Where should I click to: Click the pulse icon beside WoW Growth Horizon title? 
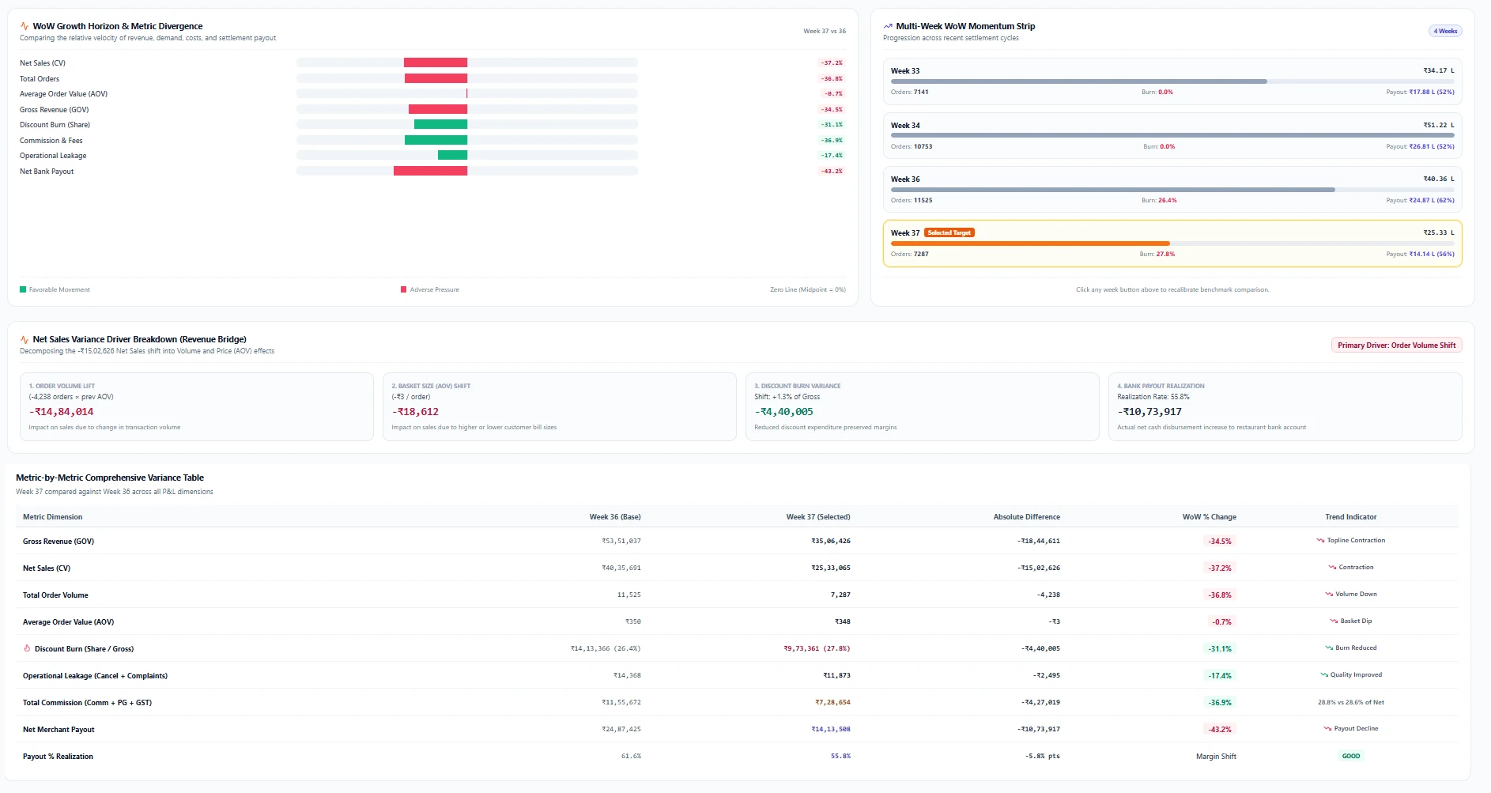[25, 26]
